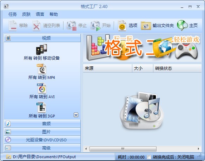Click the status bar output folder icon

[x=9, y=157]
